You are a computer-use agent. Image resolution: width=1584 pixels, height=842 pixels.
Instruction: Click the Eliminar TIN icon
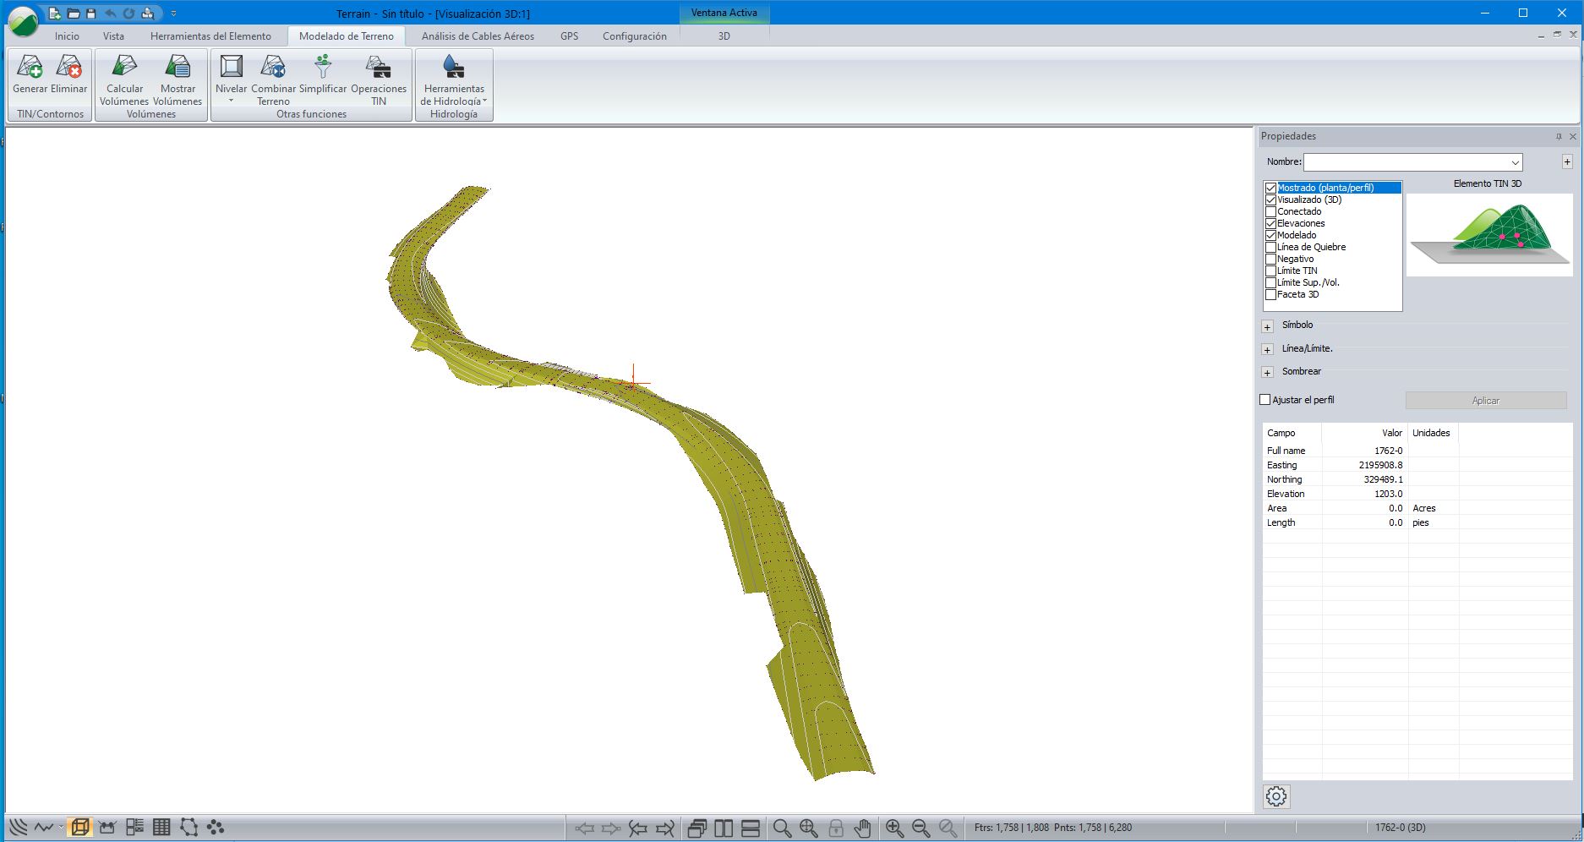(x=68, y=68)
